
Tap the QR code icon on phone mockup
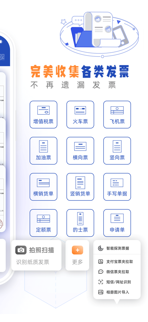click(2, 57)
